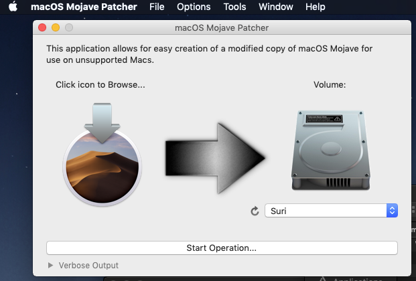
Task: Open the File menu
Action: click(157, 7)
